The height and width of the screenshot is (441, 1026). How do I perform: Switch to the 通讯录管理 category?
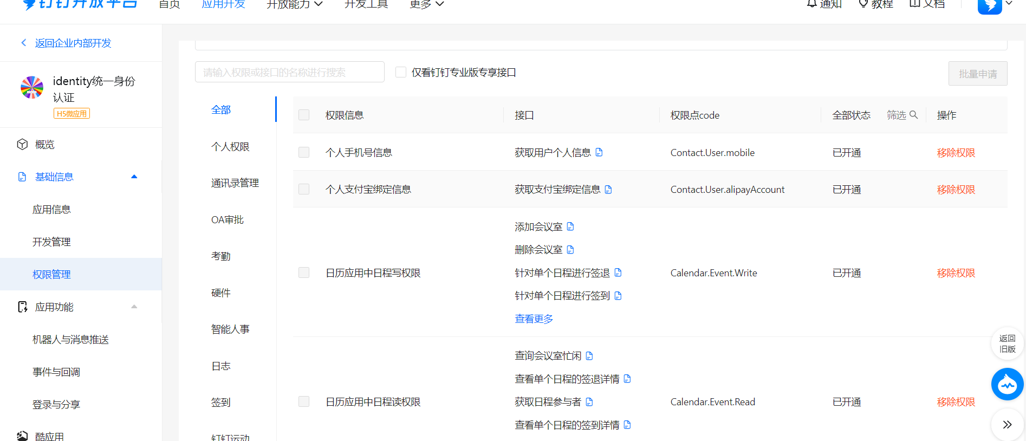[235, 183]
